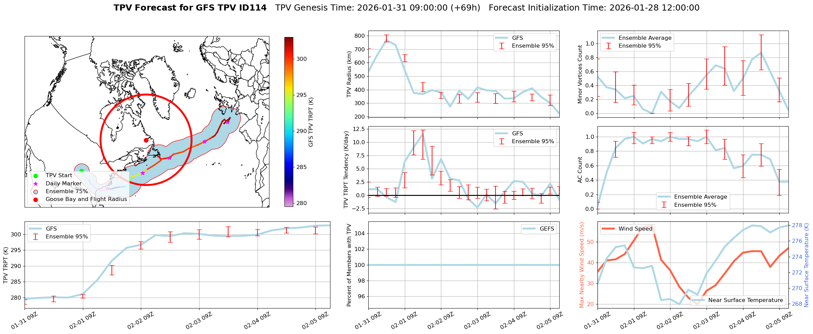Click the 300 tick label on the colorbar
The width and height of the screenshot is (813, 334).
(301, 59)
